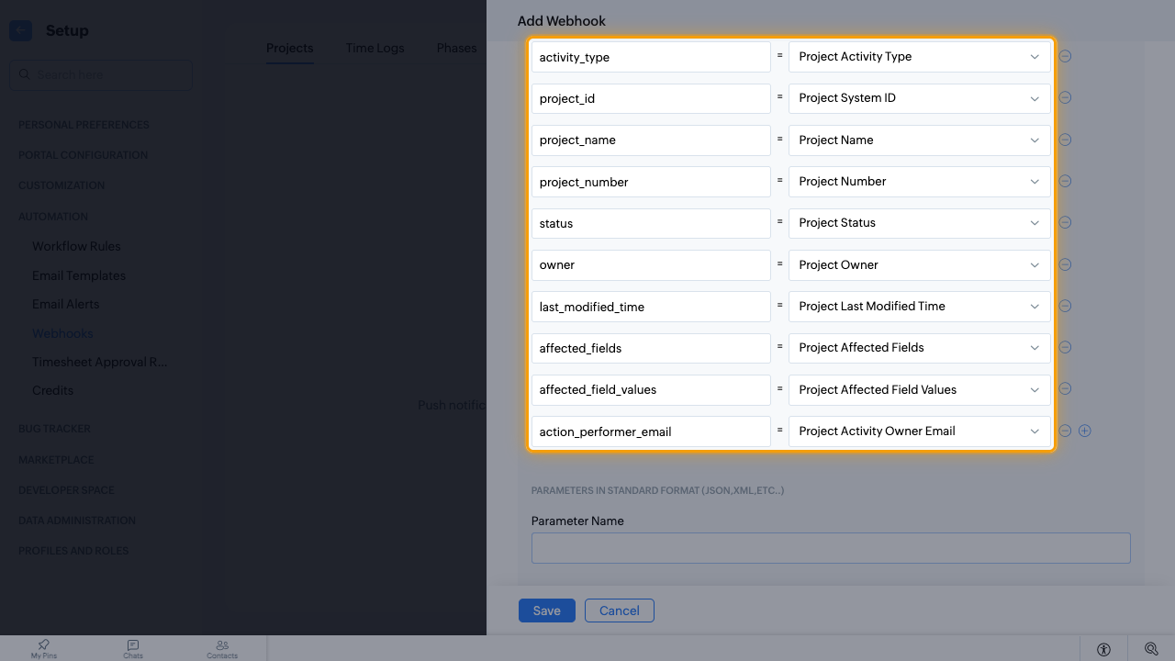The image size is (1175, 661).
Task: Open Contacts in bottom bar
Action: click(222, 649)
